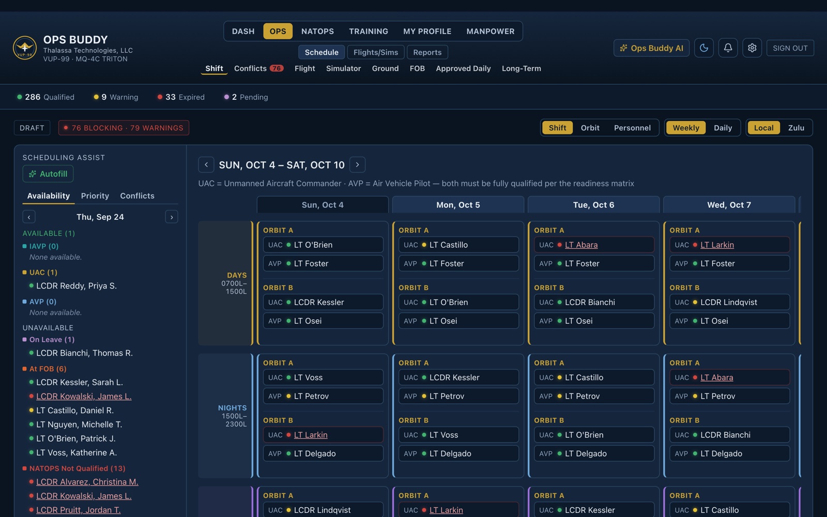Open settings gear
This screenshot has height=517, width=827.
(752, 48)
